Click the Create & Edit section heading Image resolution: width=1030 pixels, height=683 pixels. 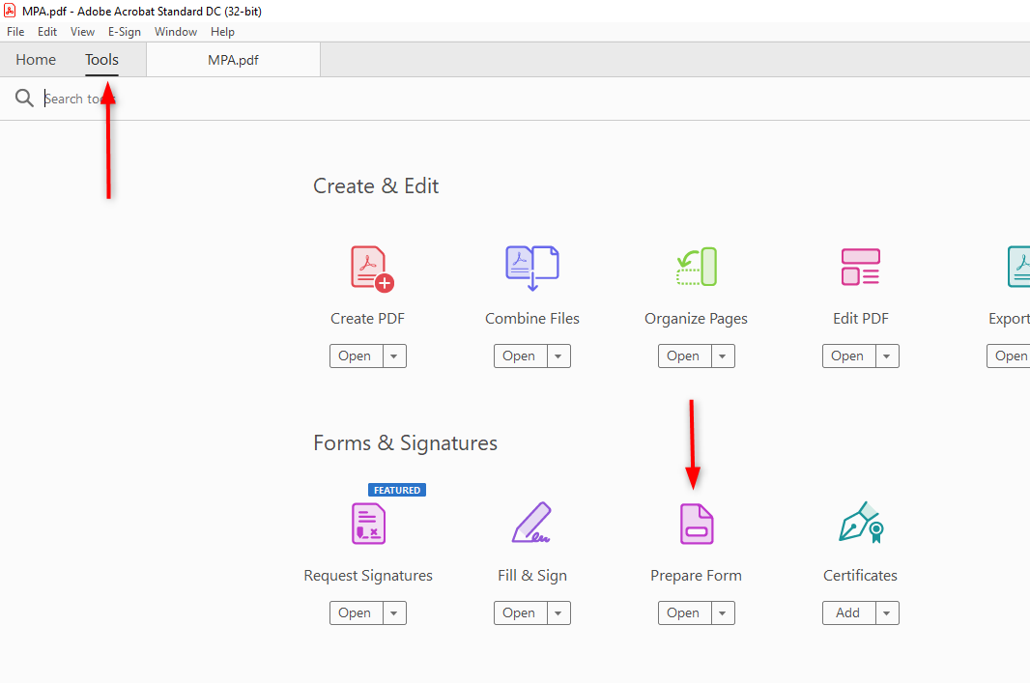pos(376,185)
